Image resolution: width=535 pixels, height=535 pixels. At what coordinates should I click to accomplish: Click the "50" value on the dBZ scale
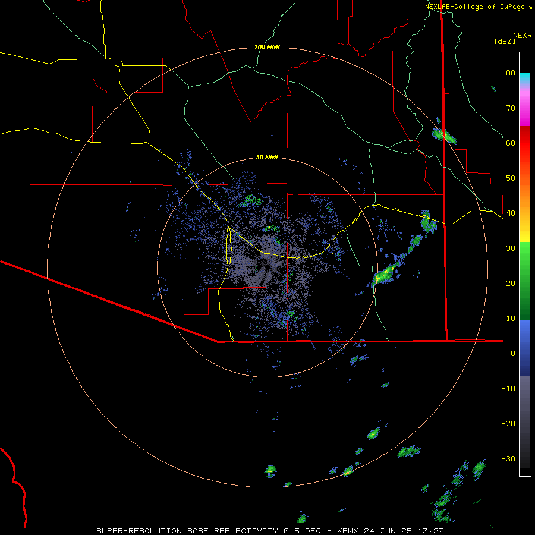click(511, 178)
